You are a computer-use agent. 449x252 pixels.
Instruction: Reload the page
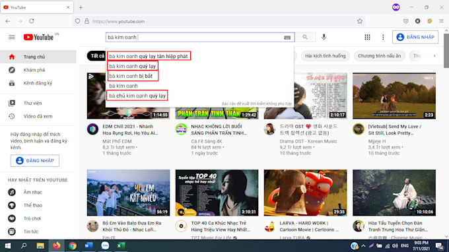32,21
